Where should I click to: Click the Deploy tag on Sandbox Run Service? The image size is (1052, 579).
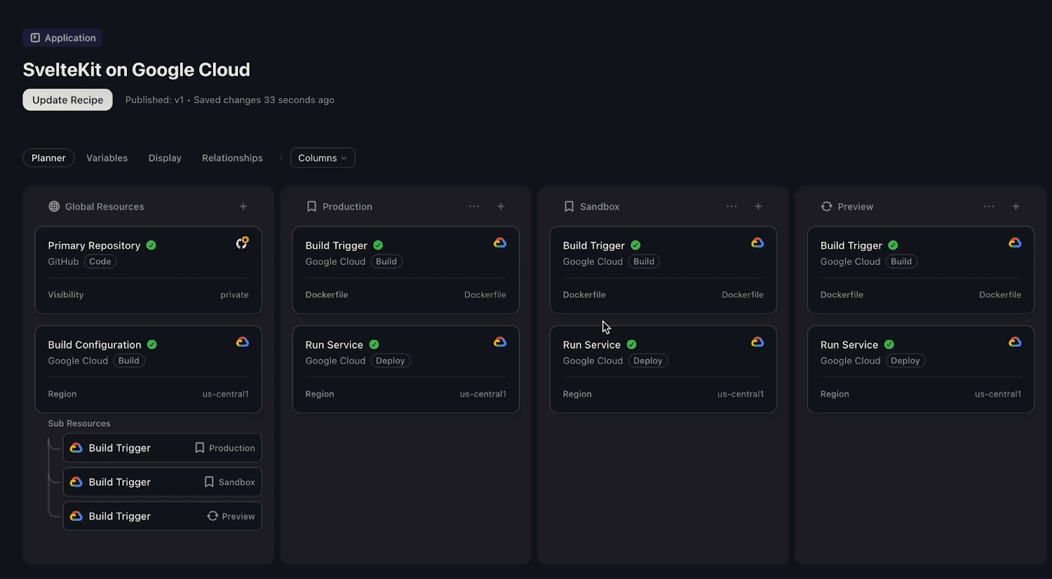point(648,361)
